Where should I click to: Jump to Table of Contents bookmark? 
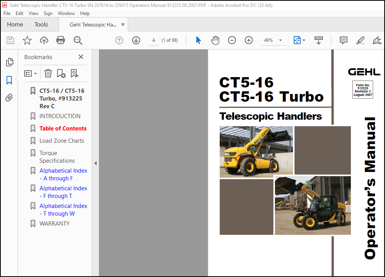click(63, 129)
